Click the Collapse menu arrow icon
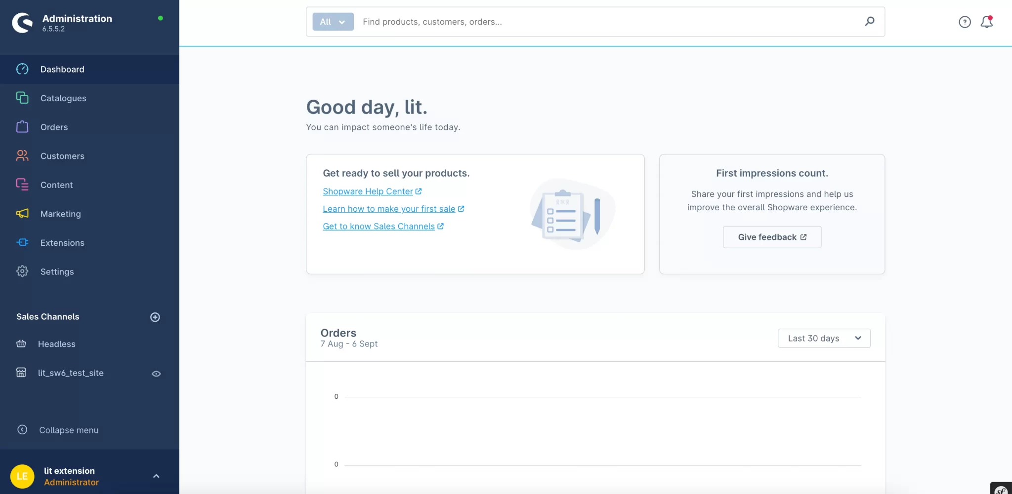Viewport: 1012px width, 494px height. [22, 430]
